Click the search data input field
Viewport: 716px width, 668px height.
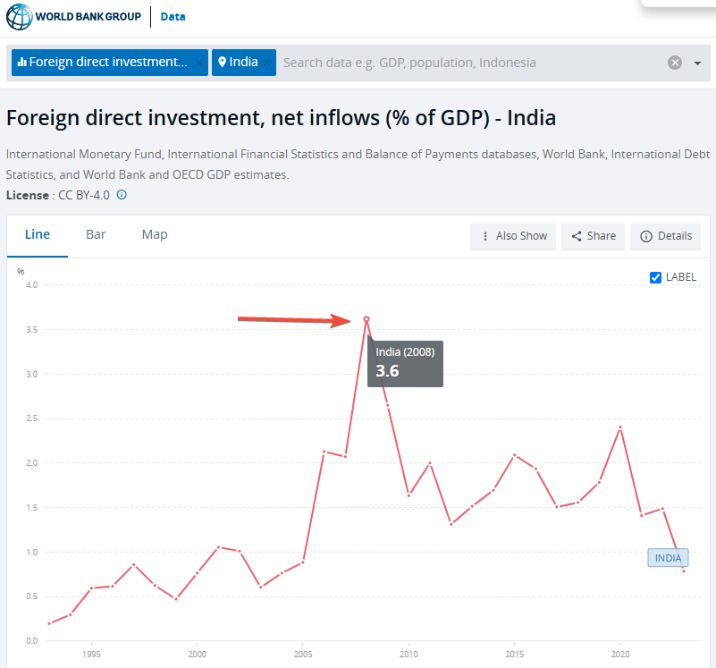(x=469, y=63)
